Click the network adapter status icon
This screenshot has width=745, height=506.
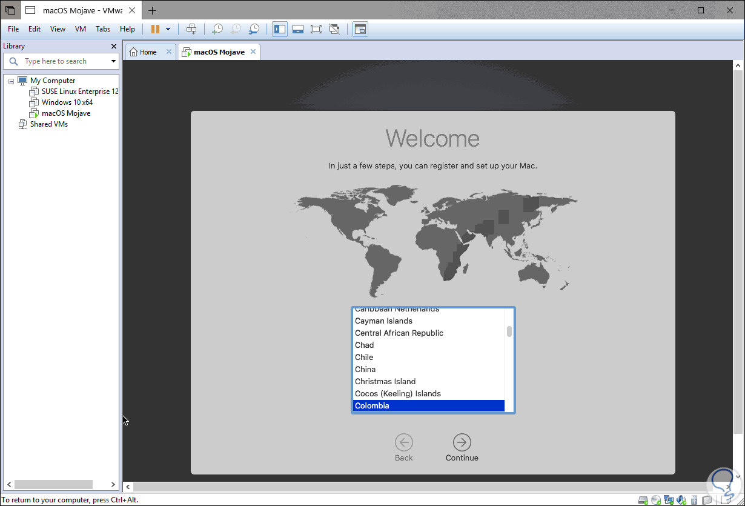pyautogui.click(x=669, y=500)
